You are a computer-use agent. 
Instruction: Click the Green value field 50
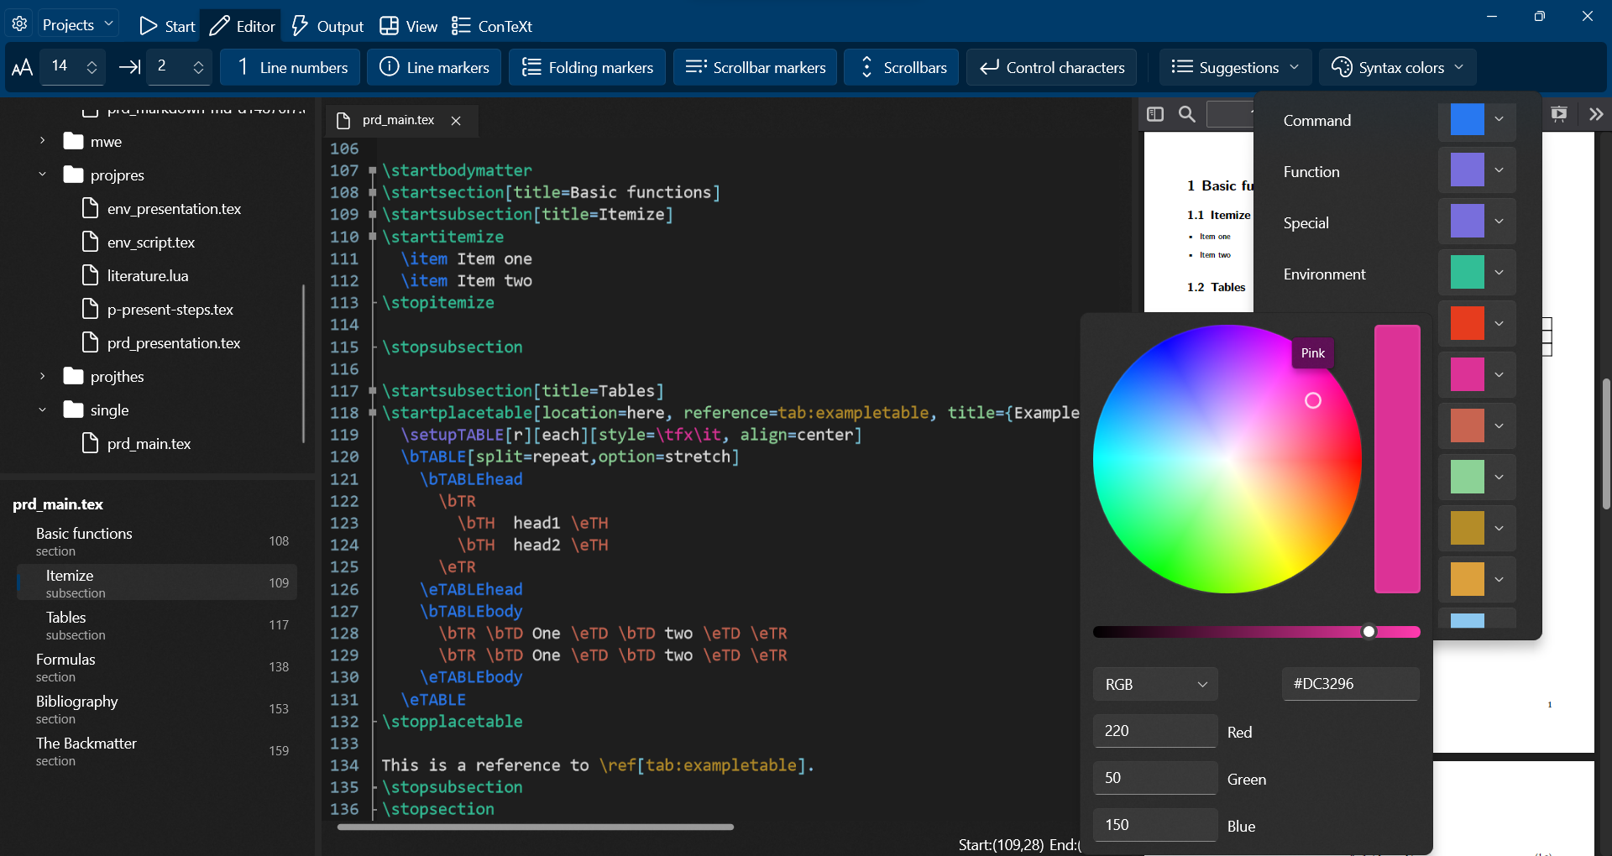point(1155,778)
